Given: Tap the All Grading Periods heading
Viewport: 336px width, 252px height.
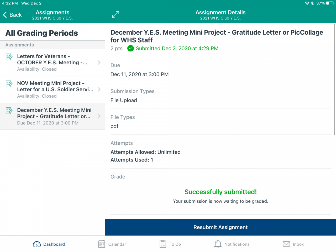Looking at the screenshot, I should [x=42, y=33].
